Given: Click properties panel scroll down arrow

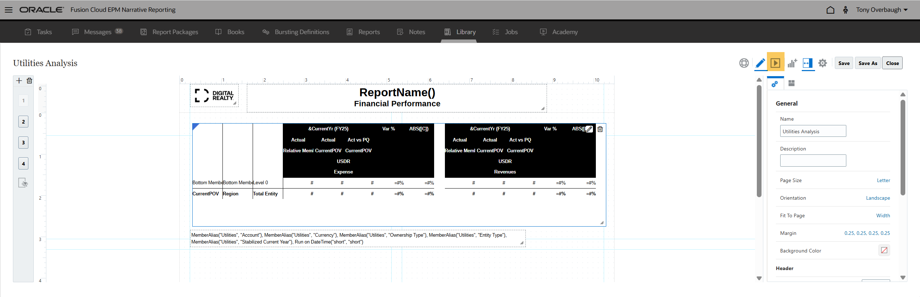Looking at the screenshot, I should pyautogui.click(x=903, y=278).
